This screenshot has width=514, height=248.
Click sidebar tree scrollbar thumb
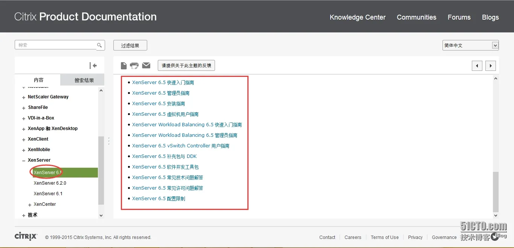click(101, 170)
